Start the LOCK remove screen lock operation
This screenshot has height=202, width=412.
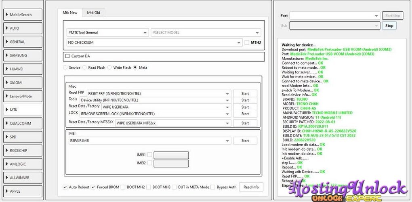coord(245,114)
